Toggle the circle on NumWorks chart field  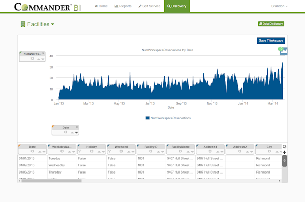coord(33,59)
